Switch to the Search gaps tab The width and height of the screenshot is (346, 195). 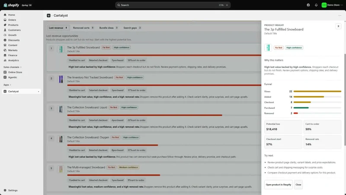pos(132,28)
